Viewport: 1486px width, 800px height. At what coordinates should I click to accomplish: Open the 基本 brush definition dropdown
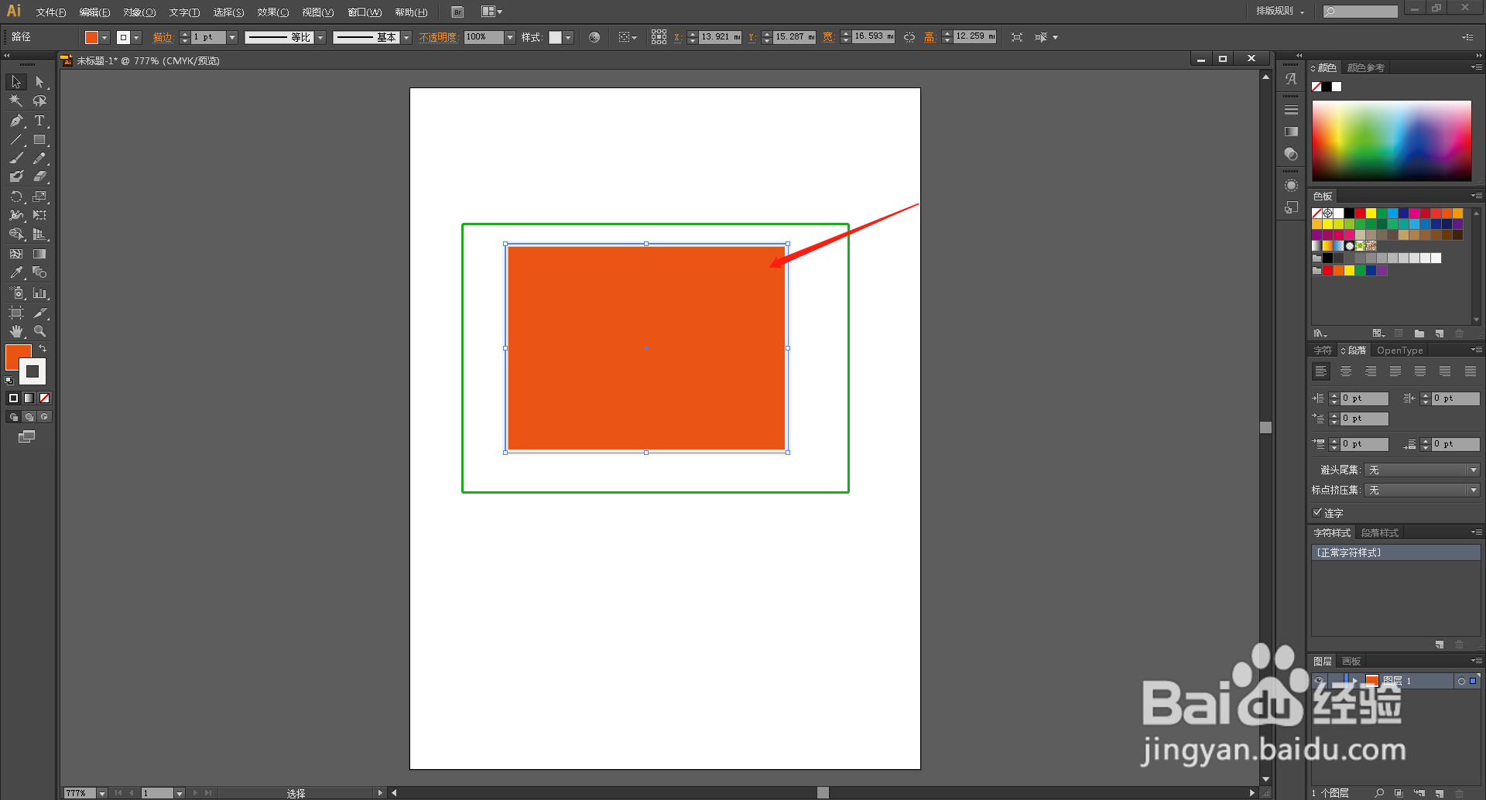(406, 37)
